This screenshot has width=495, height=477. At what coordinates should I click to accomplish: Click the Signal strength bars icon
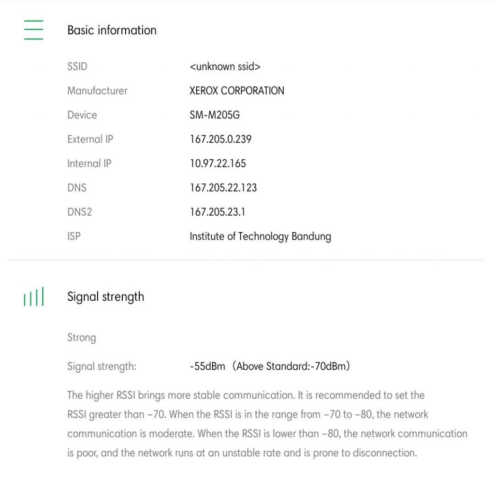pos(33,296)
